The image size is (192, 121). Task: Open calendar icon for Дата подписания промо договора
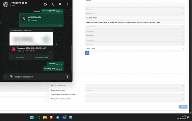coord(183,99)
